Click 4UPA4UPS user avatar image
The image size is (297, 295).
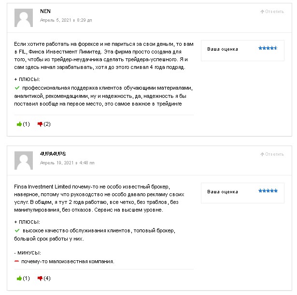coord(24,161)
